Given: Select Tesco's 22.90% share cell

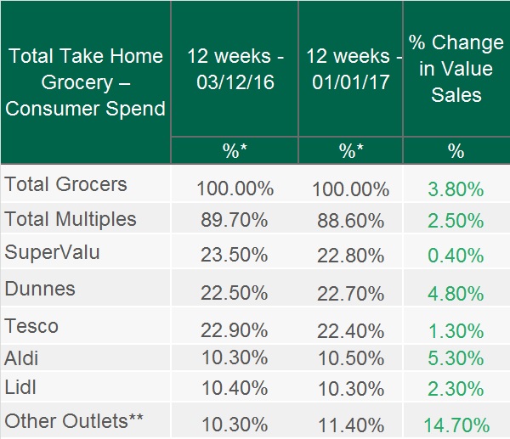Looking at the screenshot, I should click(233, 329).
